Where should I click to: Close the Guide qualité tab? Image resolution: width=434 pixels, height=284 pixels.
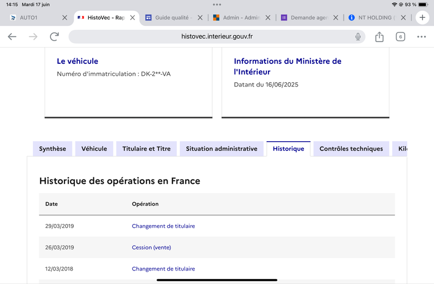point(200,18)
